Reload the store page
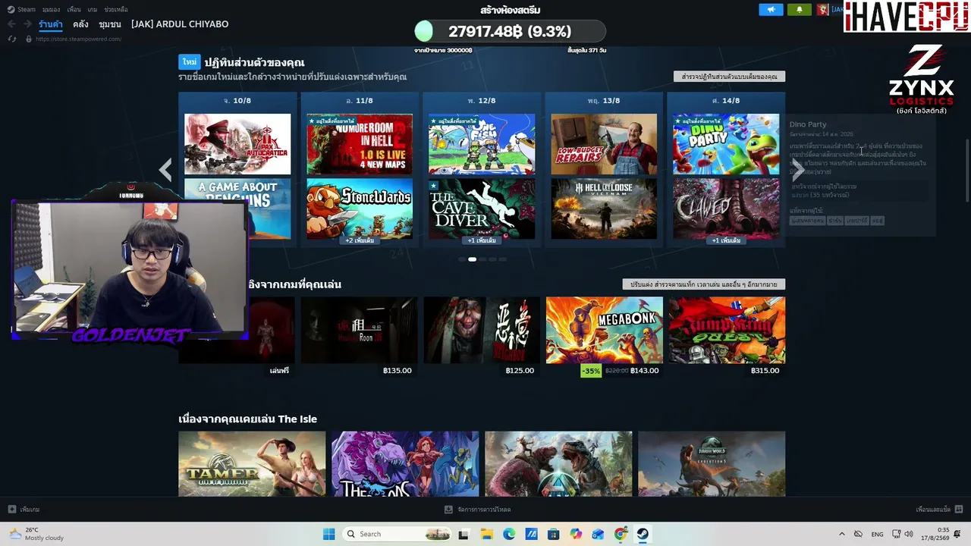This screenshot has width=971, height=546. 11,39
